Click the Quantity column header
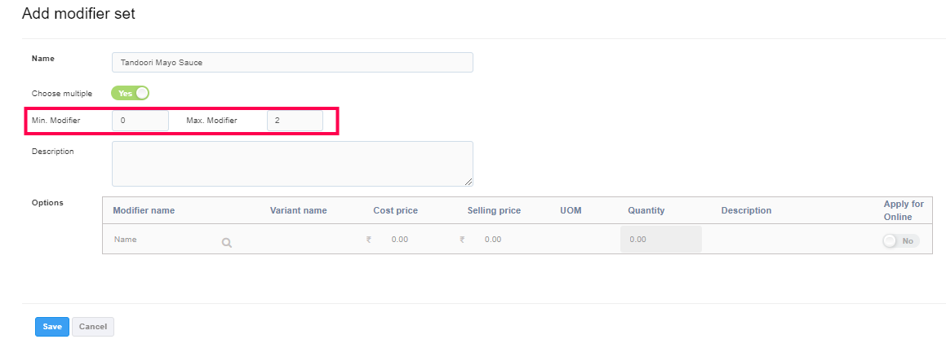Screen dimensions: 946x348 click(646, 210)
